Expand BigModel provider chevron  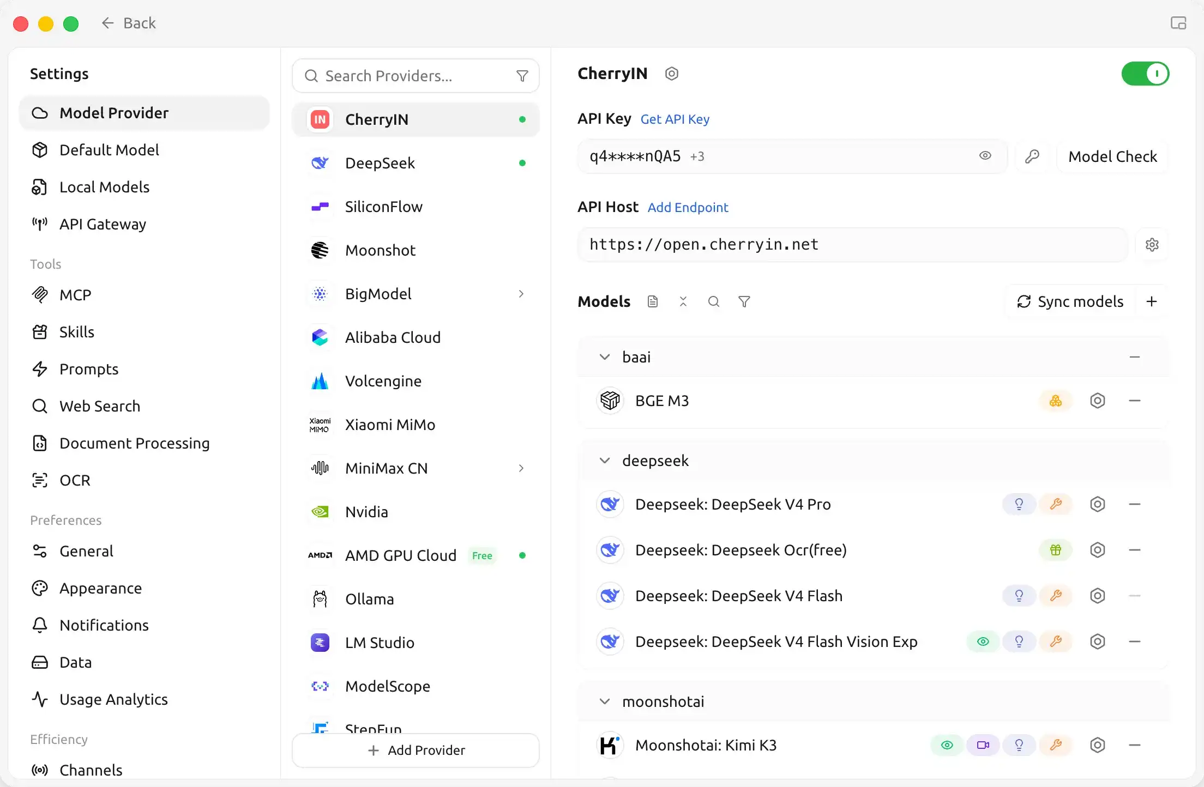(x=521, y=294)
